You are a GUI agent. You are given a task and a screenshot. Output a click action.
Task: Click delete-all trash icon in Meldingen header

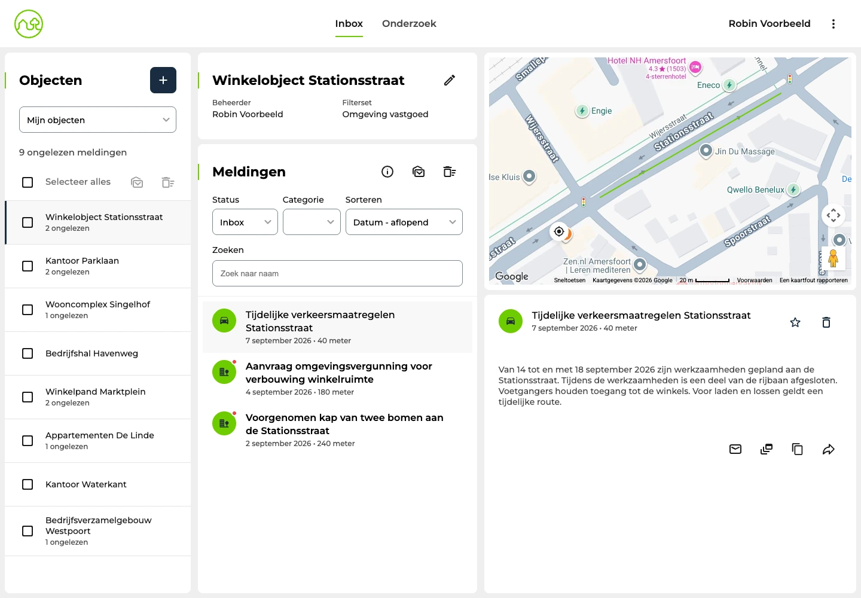click(450, 172)
